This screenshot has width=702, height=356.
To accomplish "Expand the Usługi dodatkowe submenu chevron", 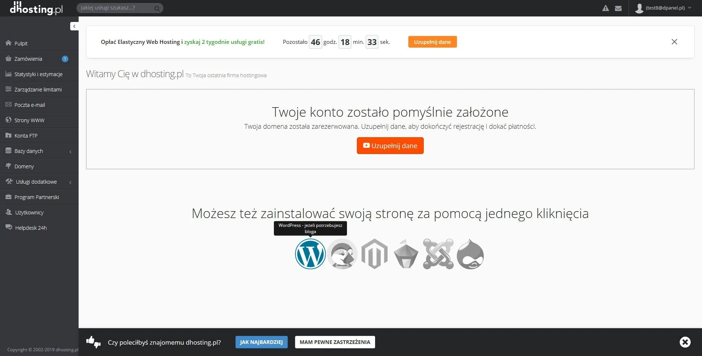I will pyautogui.click(x=70, y=182).
